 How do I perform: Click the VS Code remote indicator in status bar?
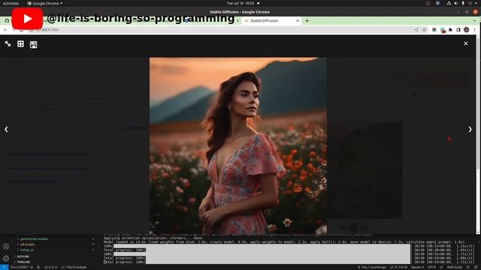click(4, 267)
